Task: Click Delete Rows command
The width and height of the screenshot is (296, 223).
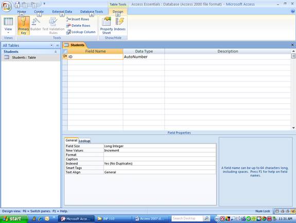Action: coord(78,25)
